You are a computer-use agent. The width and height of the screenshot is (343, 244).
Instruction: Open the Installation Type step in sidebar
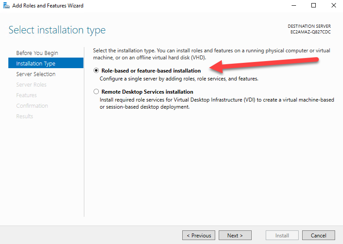36,64
